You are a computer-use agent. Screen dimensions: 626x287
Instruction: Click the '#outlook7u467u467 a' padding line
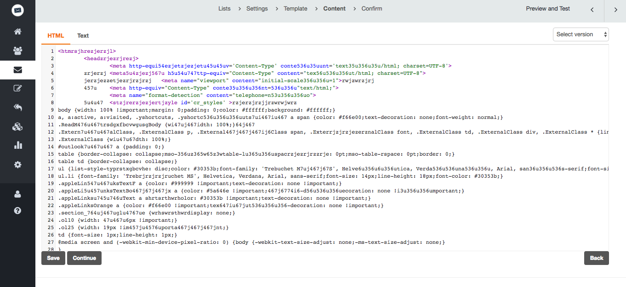coord(111,147)
